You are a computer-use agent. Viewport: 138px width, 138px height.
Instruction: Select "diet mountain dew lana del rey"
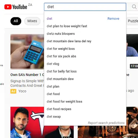tap(69, 41)
